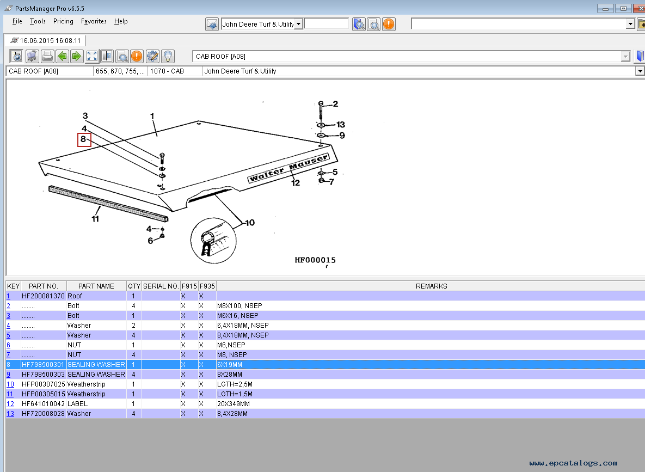Click key link 10 for Weatherstrip
The height and width of the screenshot is (472, 645).
click(10, 384)
